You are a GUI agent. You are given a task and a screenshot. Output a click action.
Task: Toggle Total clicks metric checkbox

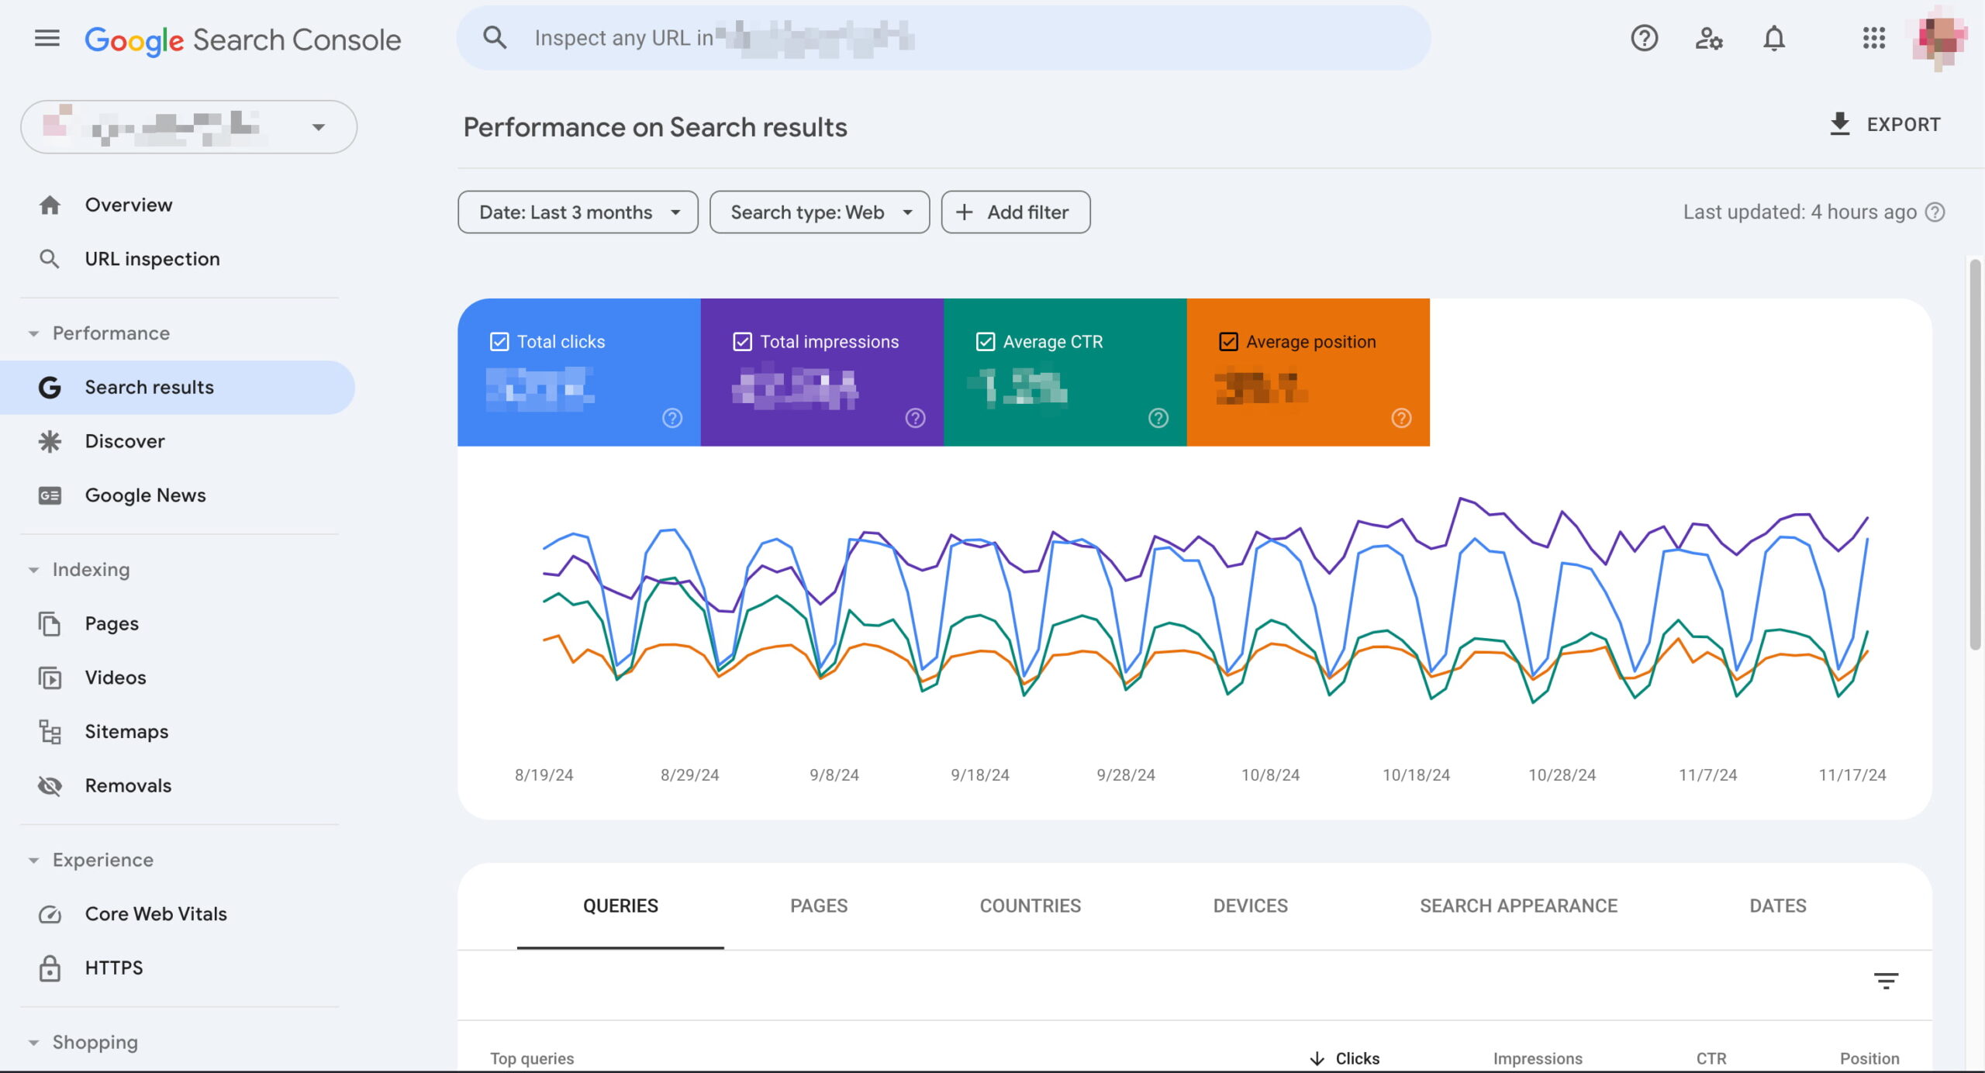click(499, 342)
